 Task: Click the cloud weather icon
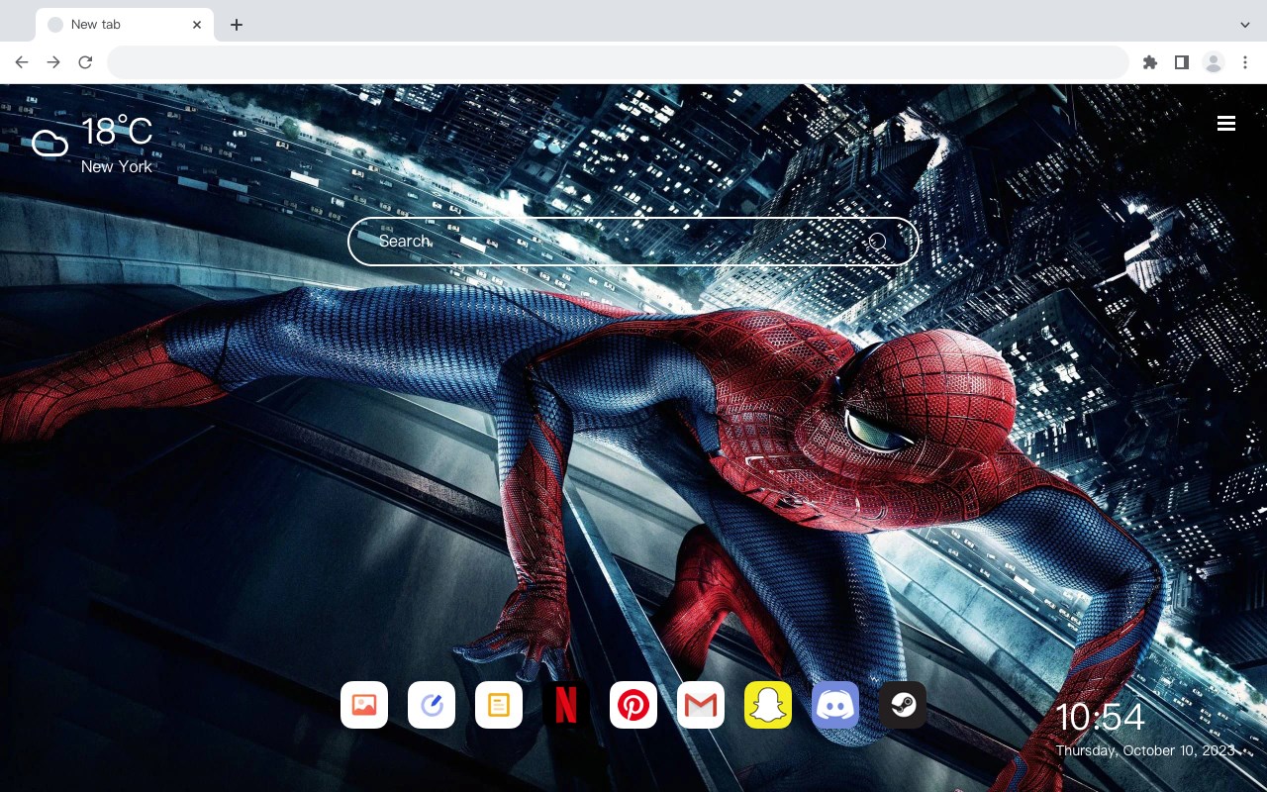pos(49,144)
